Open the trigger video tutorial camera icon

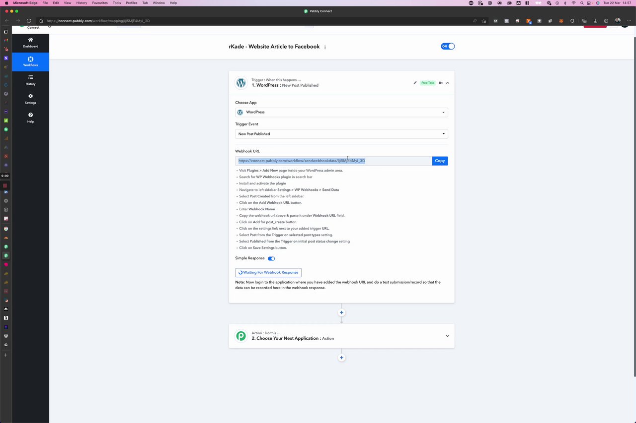tap(440, 83)
